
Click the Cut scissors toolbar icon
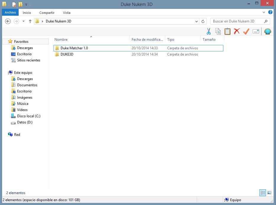(x=209, y=31)
